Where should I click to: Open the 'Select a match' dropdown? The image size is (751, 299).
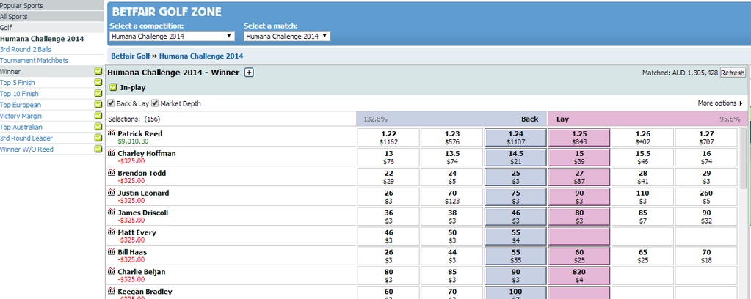click(287, 36)
